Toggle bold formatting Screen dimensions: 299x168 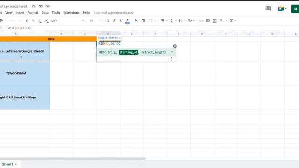coord(107,21)
